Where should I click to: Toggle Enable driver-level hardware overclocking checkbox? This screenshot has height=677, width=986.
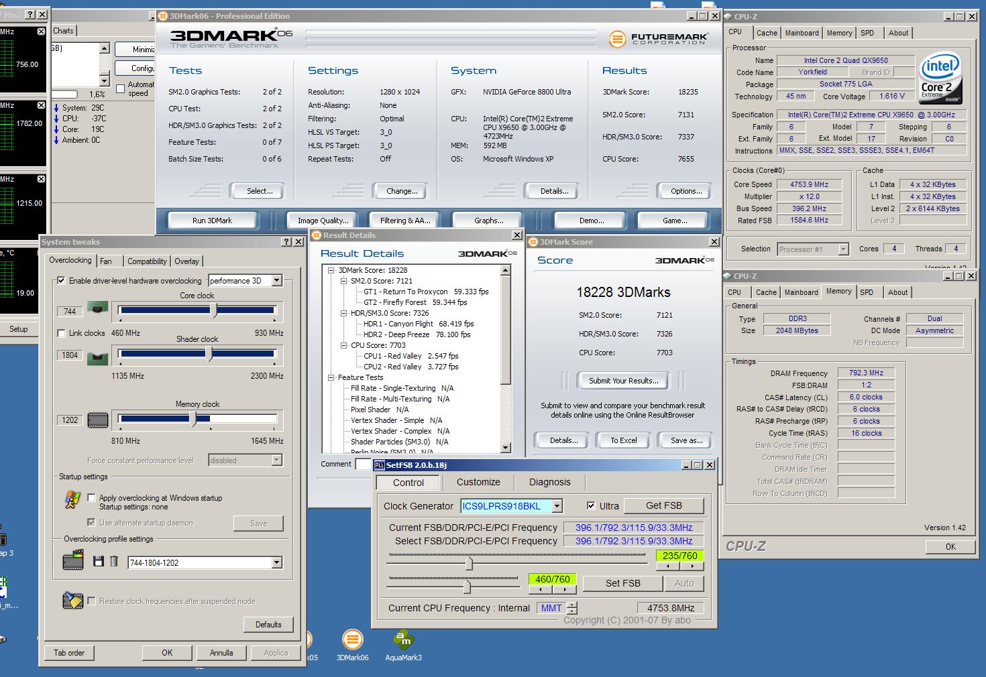62,281
